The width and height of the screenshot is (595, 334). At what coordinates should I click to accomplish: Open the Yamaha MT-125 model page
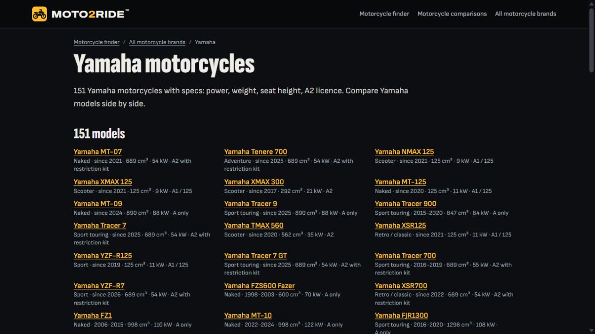[x=400, y=182]
